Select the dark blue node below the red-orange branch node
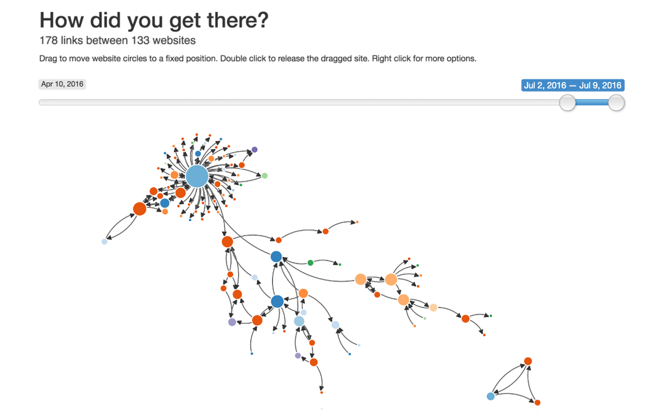Screen dimensions: 667x417 276,256
